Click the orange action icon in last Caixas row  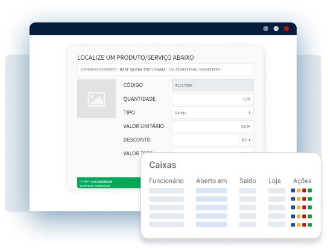tap(298, 225)
